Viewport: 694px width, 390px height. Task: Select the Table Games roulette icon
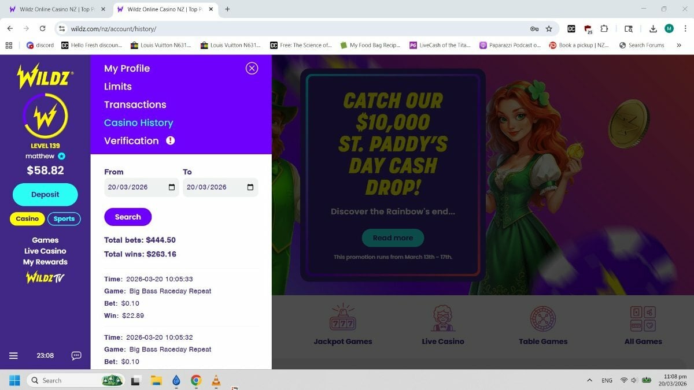[543, 318]
